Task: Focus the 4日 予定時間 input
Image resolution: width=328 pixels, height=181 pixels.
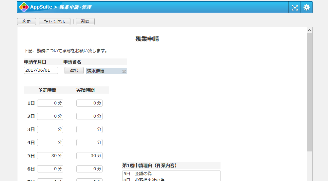Action: coord(50,143)
